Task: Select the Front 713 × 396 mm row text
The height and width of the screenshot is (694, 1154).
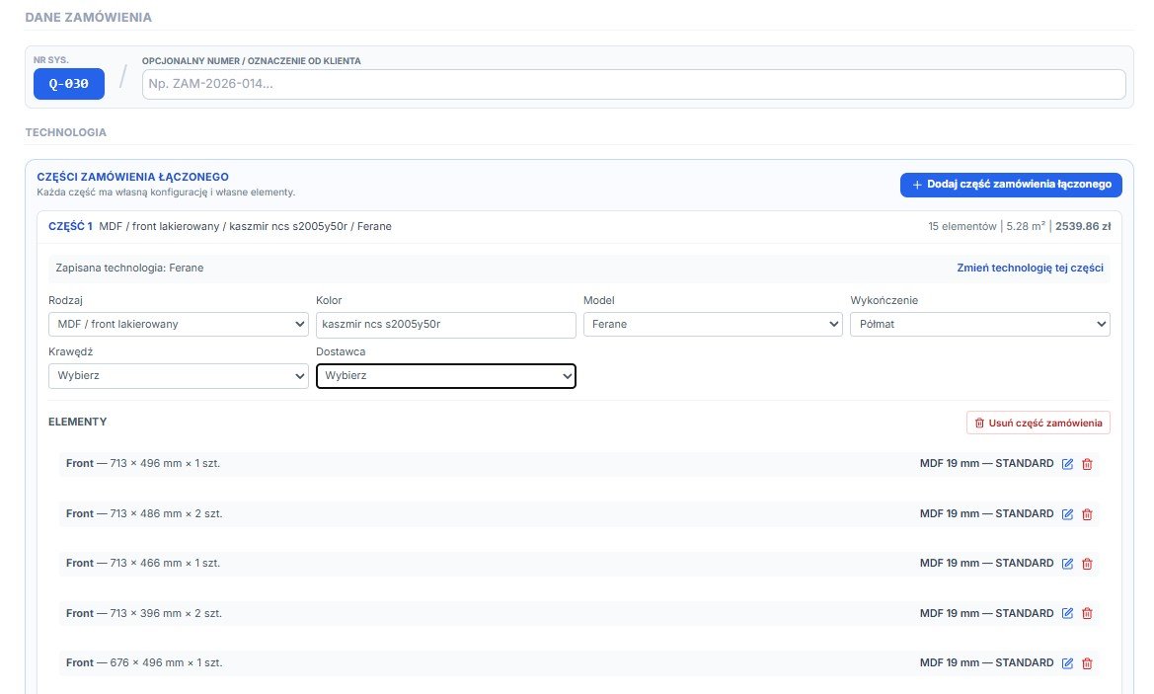Action: click(x=144, y=613)
